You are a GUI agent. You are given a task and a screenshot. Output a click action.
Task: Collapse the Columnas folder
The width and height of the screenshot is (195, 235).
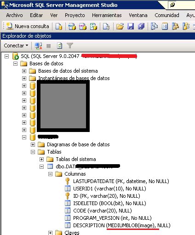coord(50,174)
